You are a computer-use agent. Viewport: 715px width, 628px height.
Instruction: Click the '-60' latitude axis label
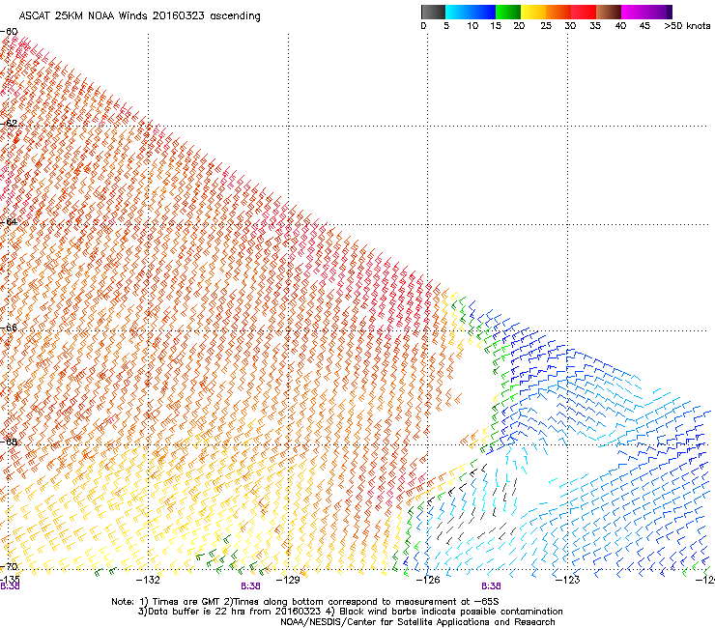(x=9, y=32)
